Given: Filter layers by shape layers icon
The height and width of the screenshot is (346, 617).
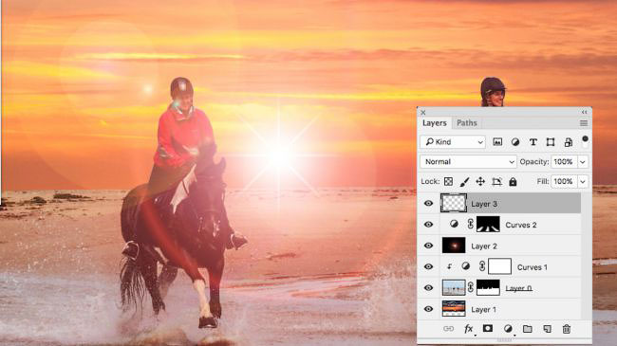Looking at the screenshot, I should (551, 142).
